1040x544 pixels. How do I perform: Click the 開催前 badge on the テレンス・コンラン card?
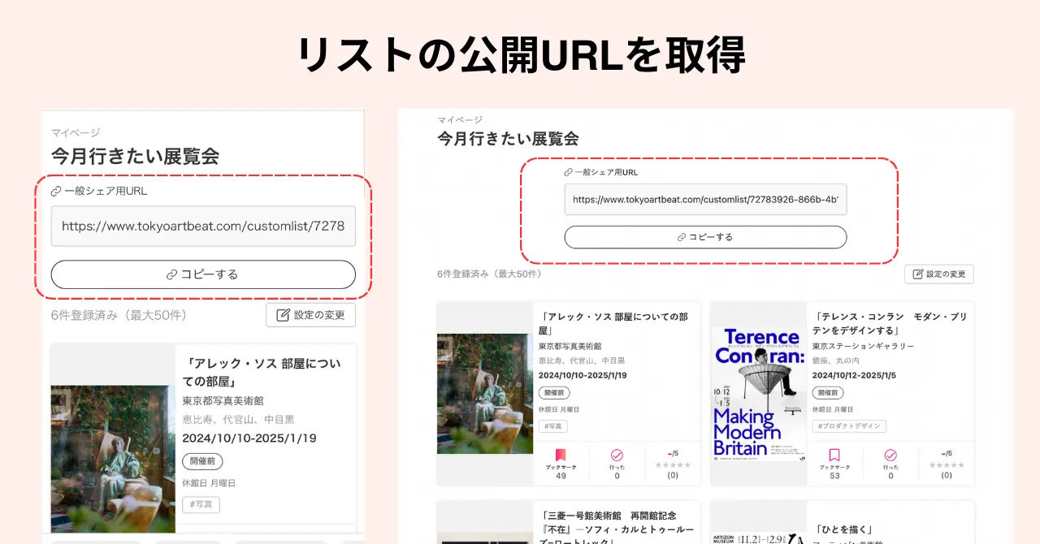tap(828, 392)
